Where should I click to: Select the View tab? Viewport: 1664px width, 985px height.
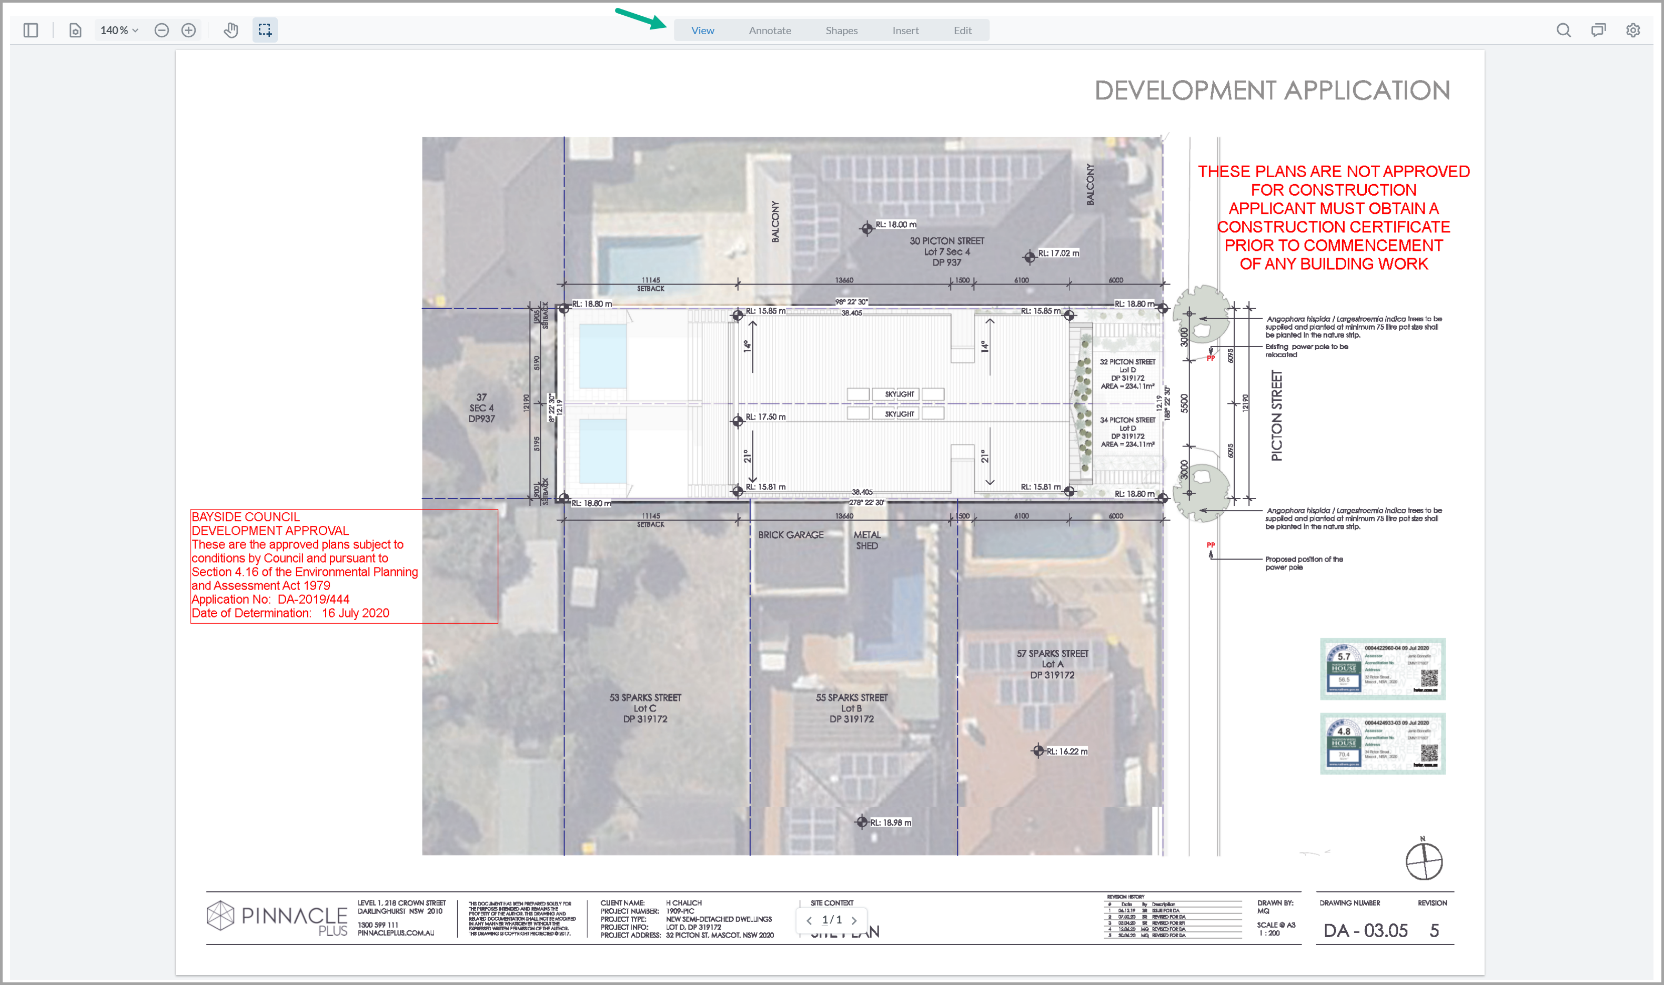(x=702, y=30)
